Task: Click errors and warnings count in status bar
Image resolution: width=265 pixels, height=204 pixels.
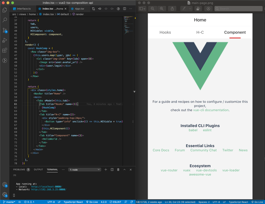Action: coord(29,202)
